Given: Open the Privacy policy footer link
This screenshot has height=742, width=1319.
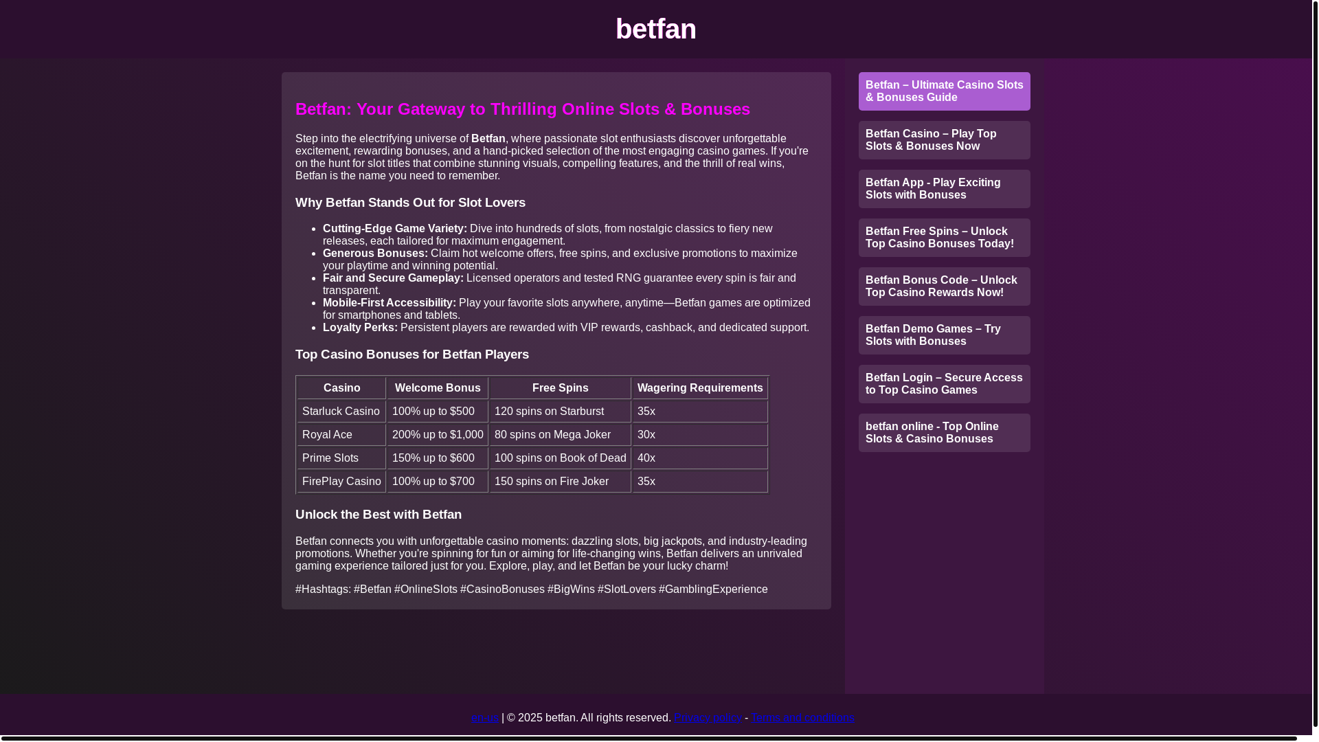Looking at the screenshot, I should 708,718.
